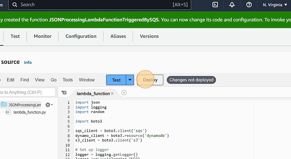Expand the N. Virginia region dropdown
The width and height of the screenshot is (291, 159).
tap(275, 5)
